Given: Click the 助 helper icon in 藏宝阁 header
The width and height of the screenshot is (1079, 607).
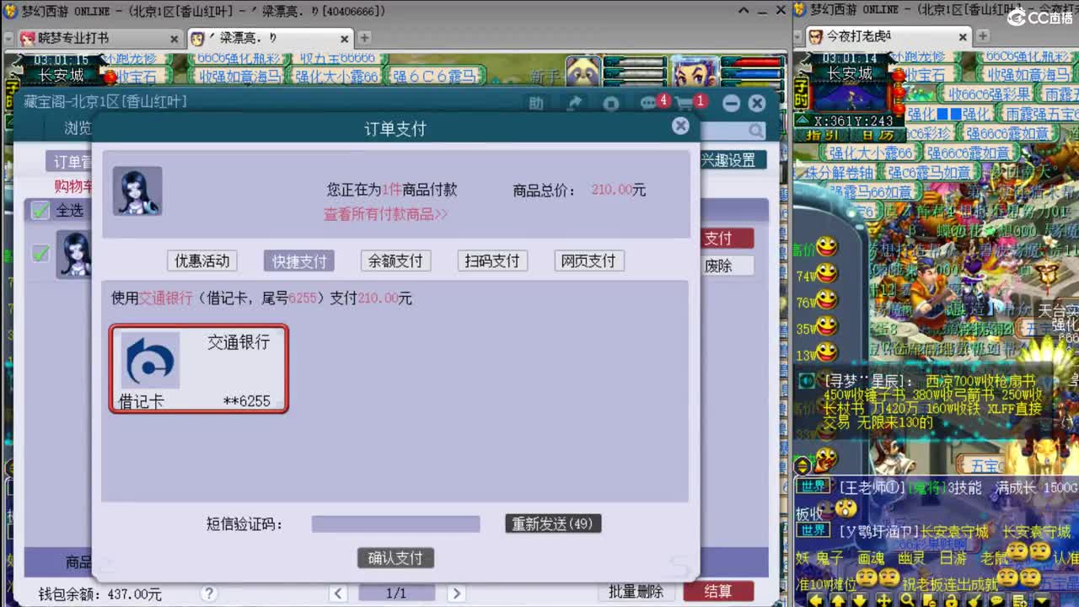Looking at the screenshot, I should point(536,103).
